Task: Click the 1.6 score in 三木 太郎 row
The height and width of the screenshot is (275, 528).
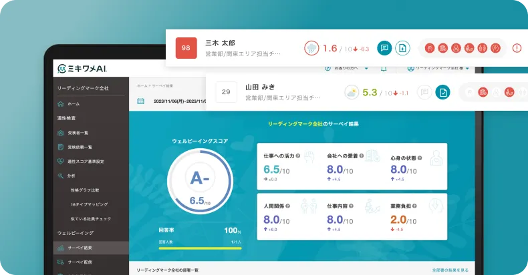Action: pyautogui.click(x=330, y=49)
